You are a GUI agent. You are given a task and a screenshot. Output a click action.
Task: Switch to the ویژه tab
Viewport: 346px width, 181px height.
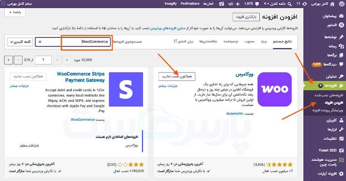(x=264, y=41)
